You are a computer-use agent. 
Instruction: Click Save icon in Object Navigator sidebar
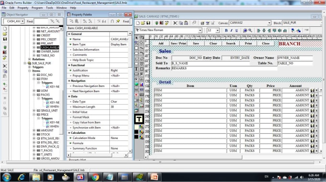(5, 39)
